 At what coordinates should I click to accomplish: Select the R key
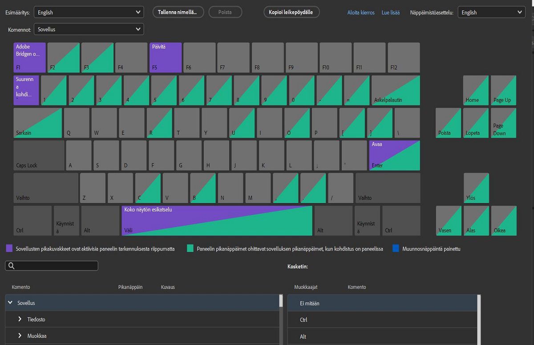point(159,123)
